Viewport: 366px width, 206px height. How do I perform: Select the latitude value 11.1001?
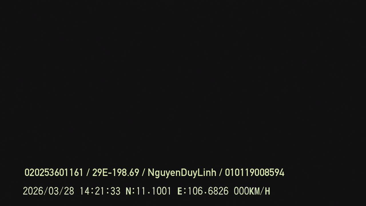tap(154, 191)
